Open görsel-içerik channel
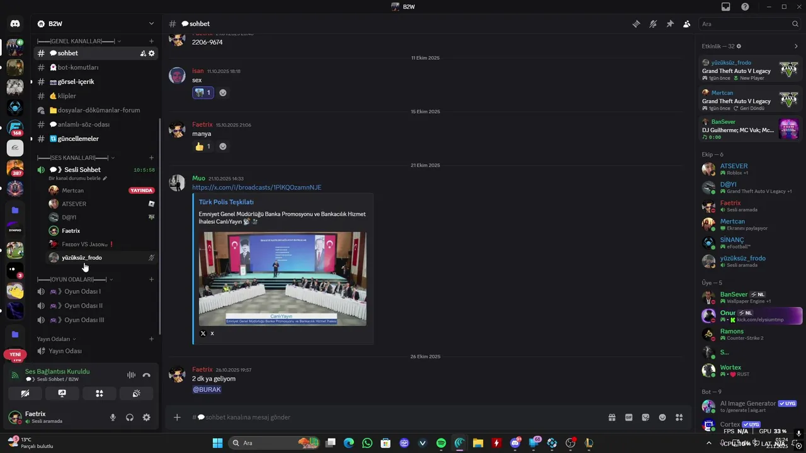Viewport: 806px width, 453px height. (x=96, y=82)
